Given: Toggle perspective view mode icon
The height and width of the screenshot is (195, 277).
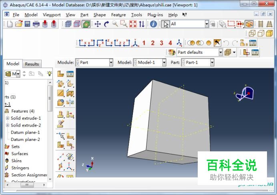Looking at the screenshot, I should pos(269,24).
